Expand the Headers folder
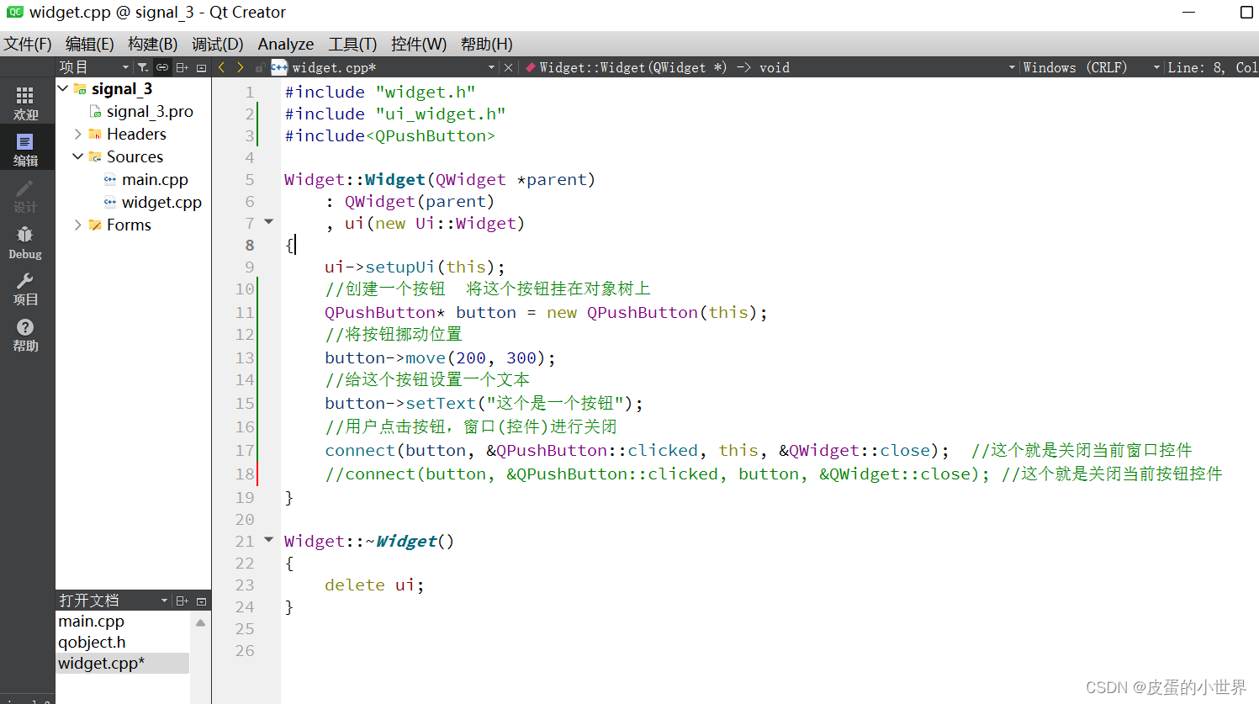 pos(78,134)
